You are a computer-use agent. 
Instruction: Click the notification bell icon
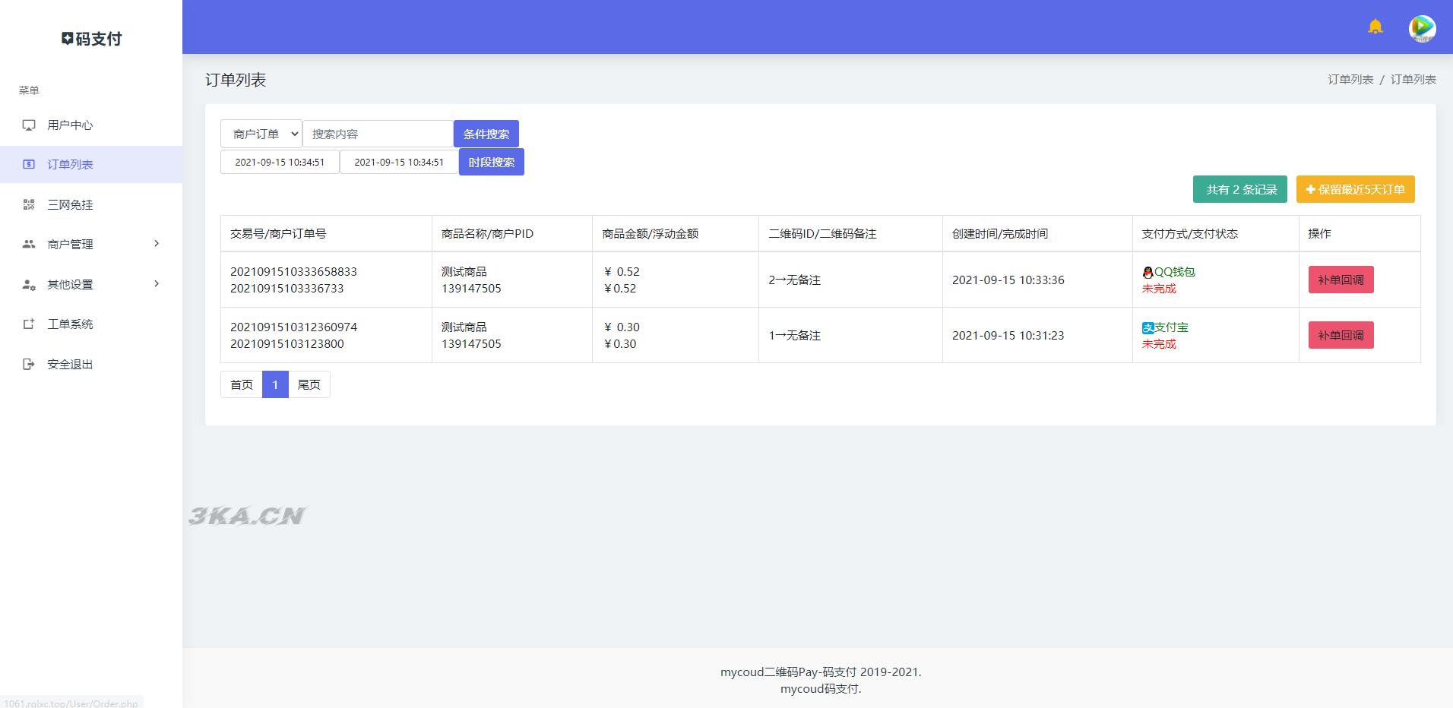1375,27
